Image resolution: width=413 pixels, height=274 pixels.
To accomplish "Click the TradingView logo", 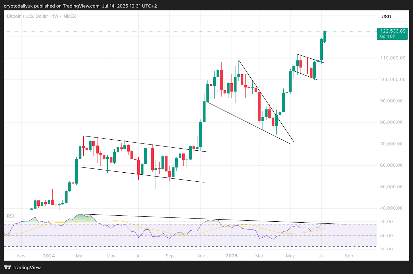I will tap(22, 268).
